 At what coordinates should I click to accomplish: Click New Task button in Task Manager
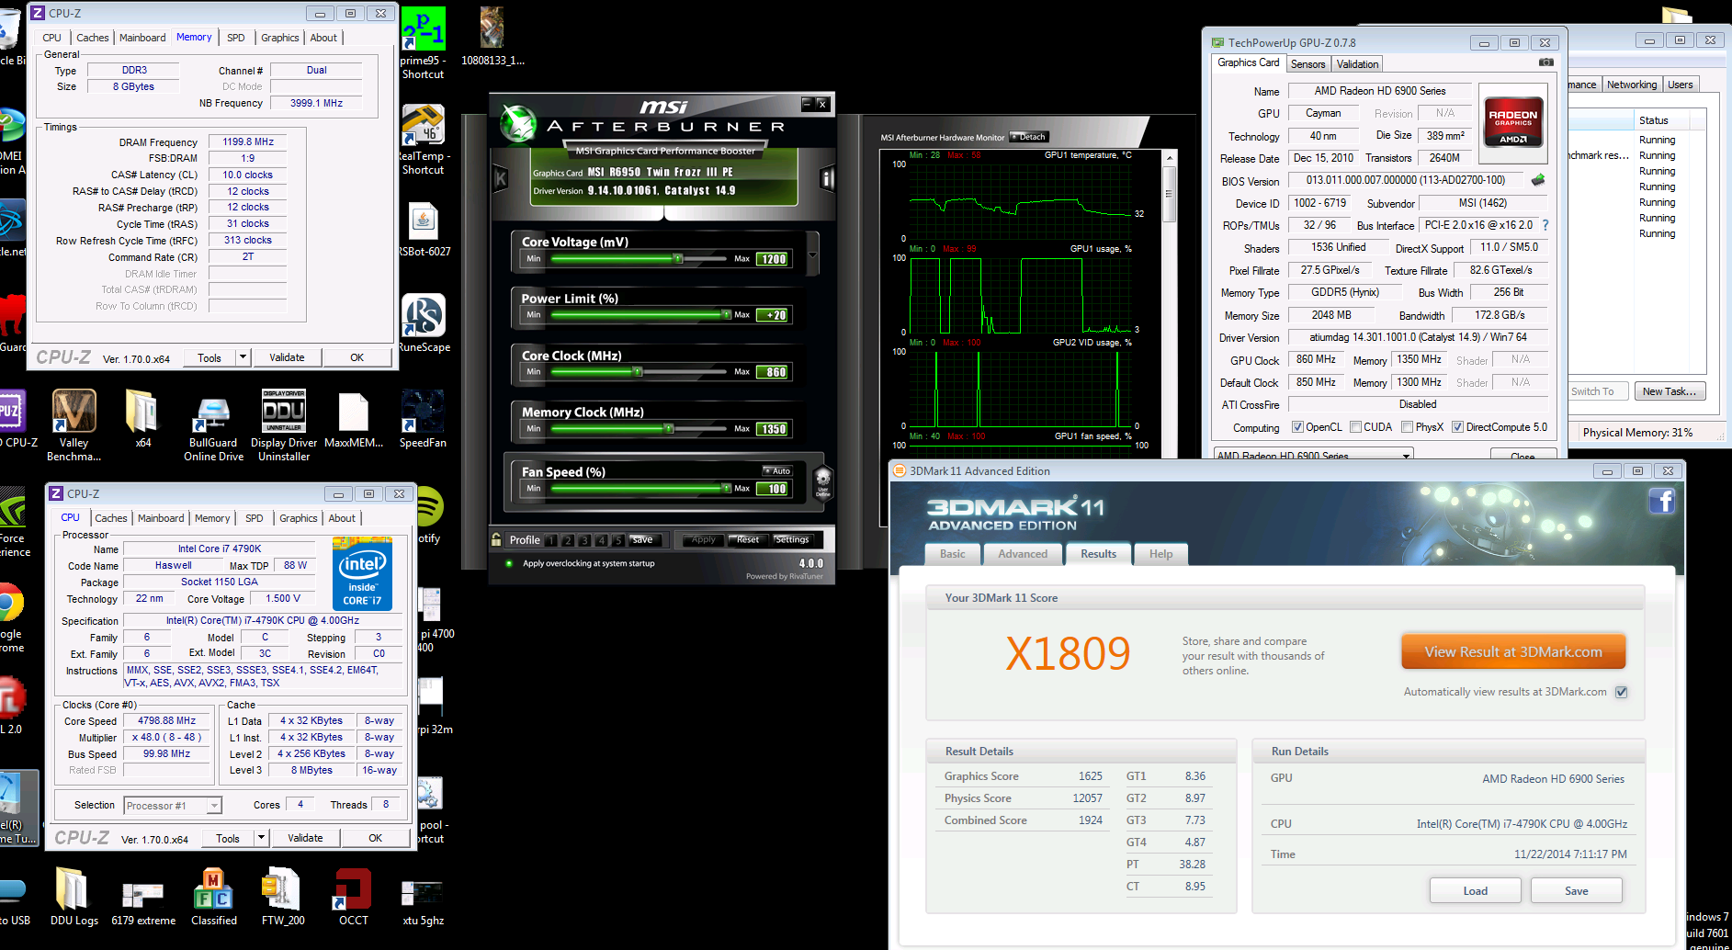[1669, 391]
